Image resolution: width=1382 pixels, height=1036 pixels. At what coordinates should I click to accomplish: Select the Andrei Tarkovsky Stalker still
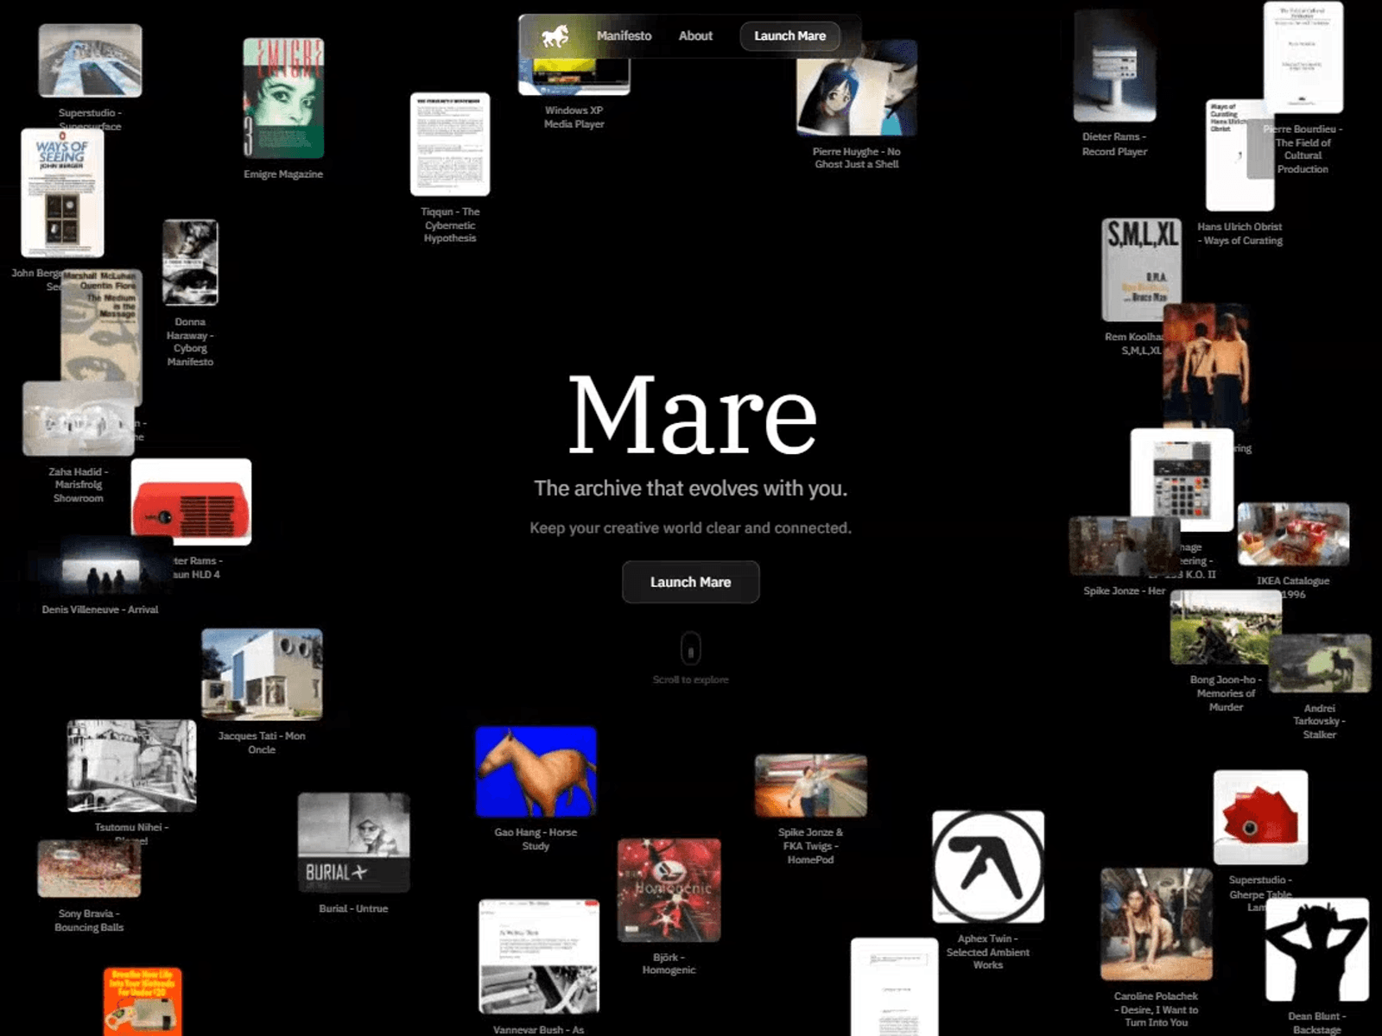tap(1319, 663)
